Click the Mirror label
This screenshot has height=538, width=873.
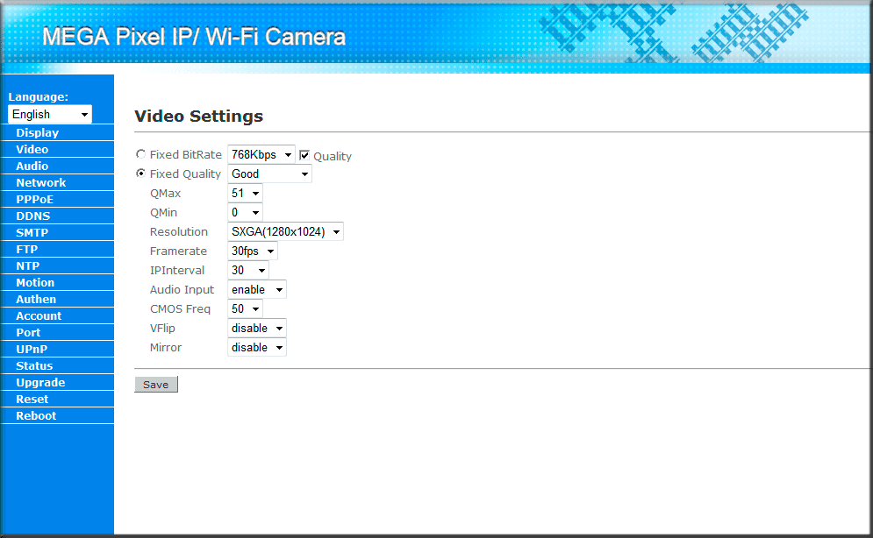click(166, 347)
